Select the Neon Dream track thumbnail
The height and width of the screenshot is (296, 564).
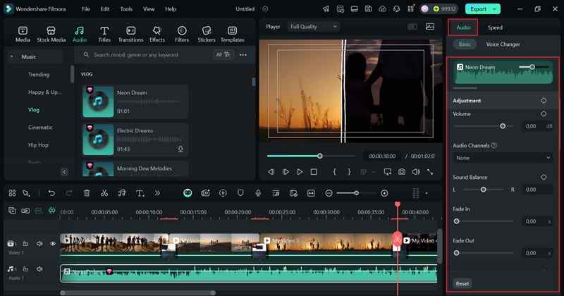click(x=98, y=101)
